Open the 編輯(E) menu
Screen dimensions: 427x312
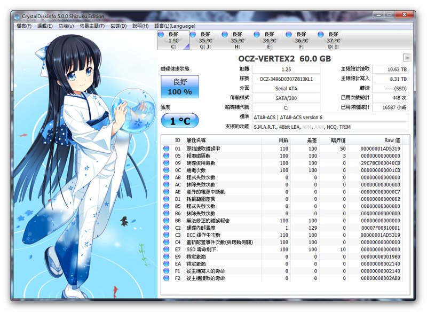pyautogui.click(x=45, y=26)
